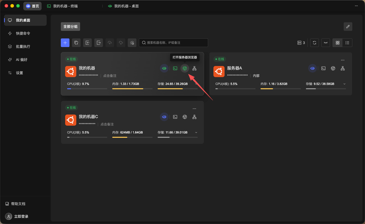Open the network topology icon for 我的机器
This screenshot has height=224, width=365.
[x=194, y=68]
